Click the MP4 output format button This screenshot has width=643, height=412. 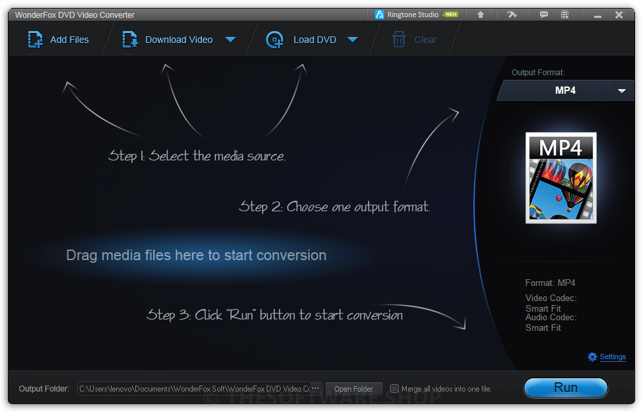pos(565,90)
